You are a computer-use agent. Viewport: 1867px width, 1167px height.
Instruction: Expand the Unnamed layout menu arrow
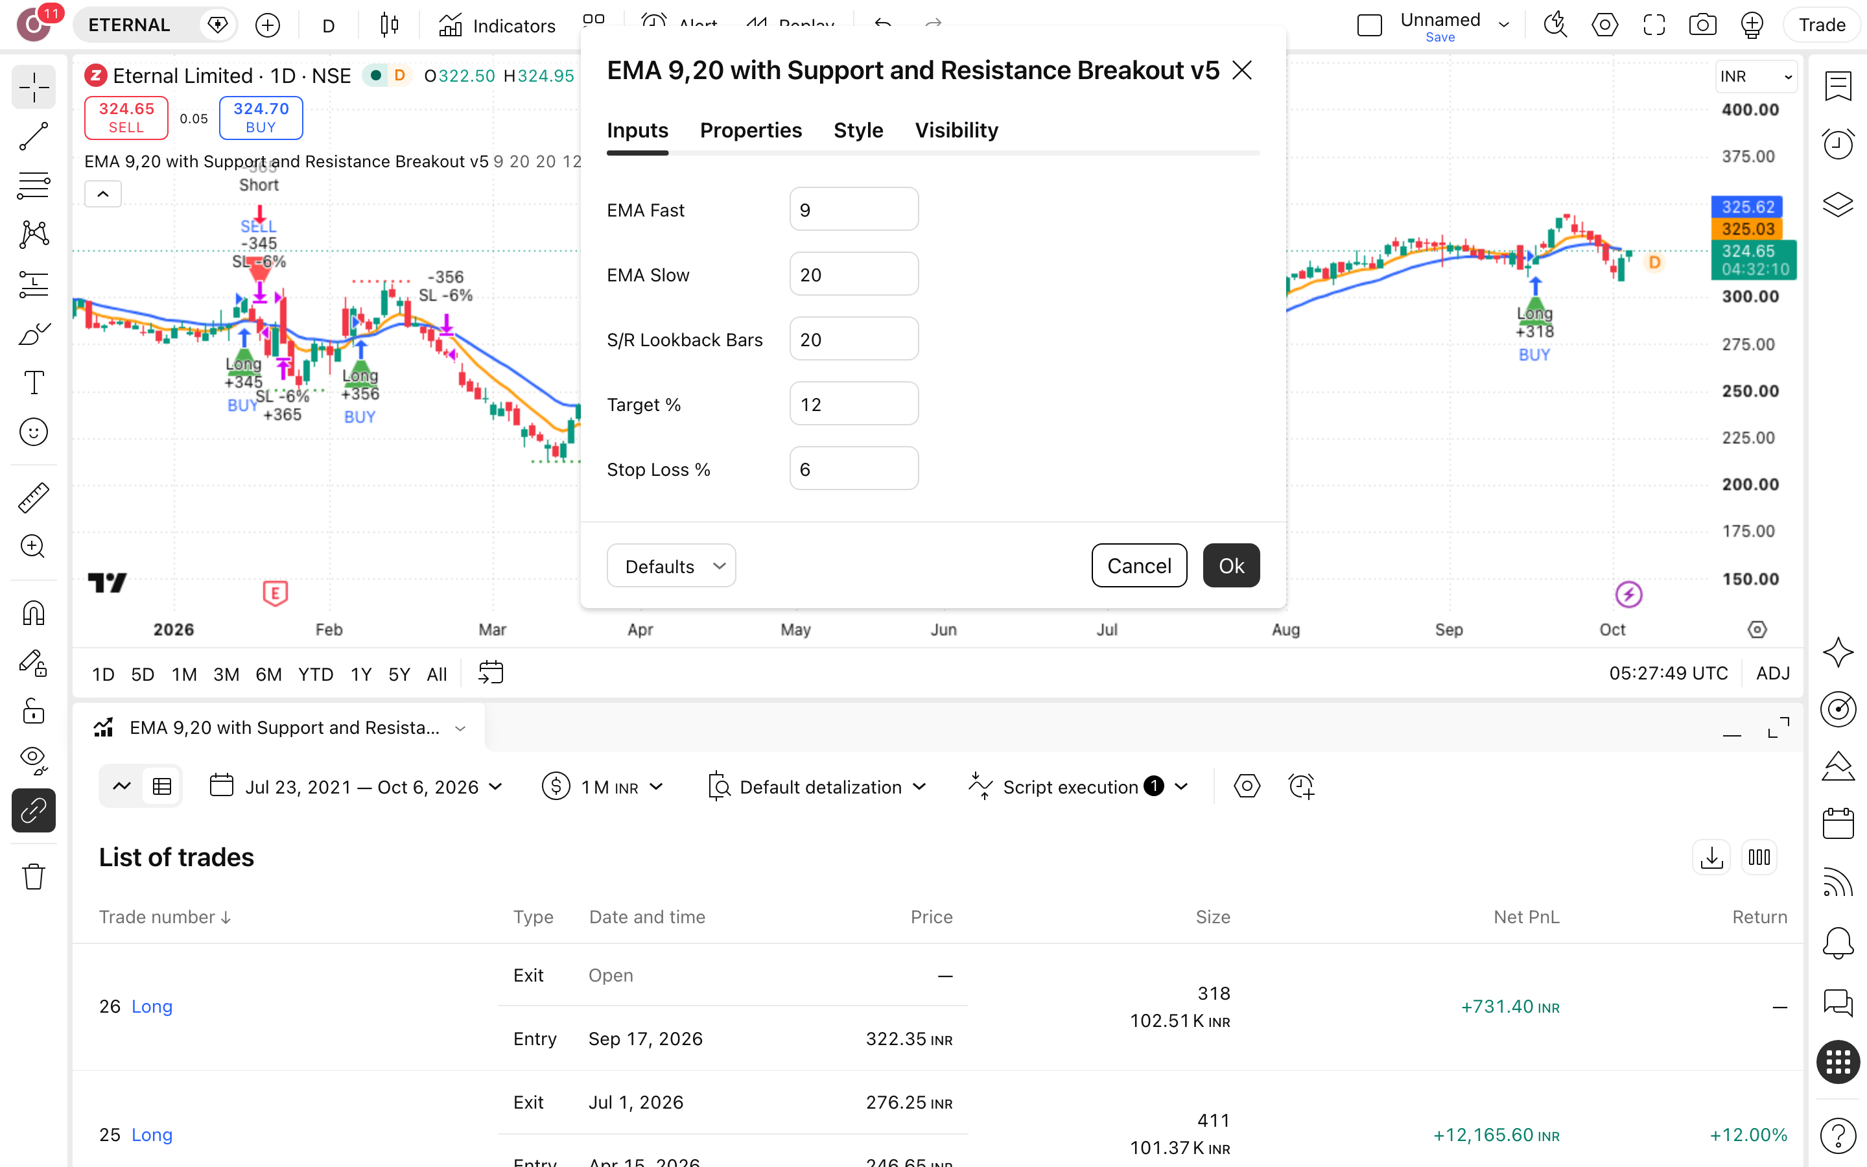pyautogui.click(x=1503, y=25)
